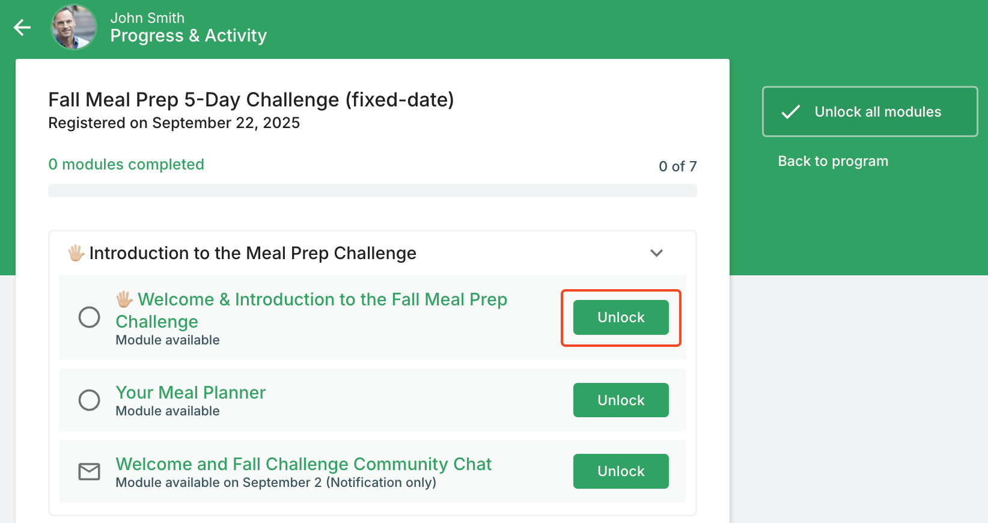Screen dimensions: 988x523
Task: Click the envelope icon for Community Chat module
Action: tap(90, 472)
